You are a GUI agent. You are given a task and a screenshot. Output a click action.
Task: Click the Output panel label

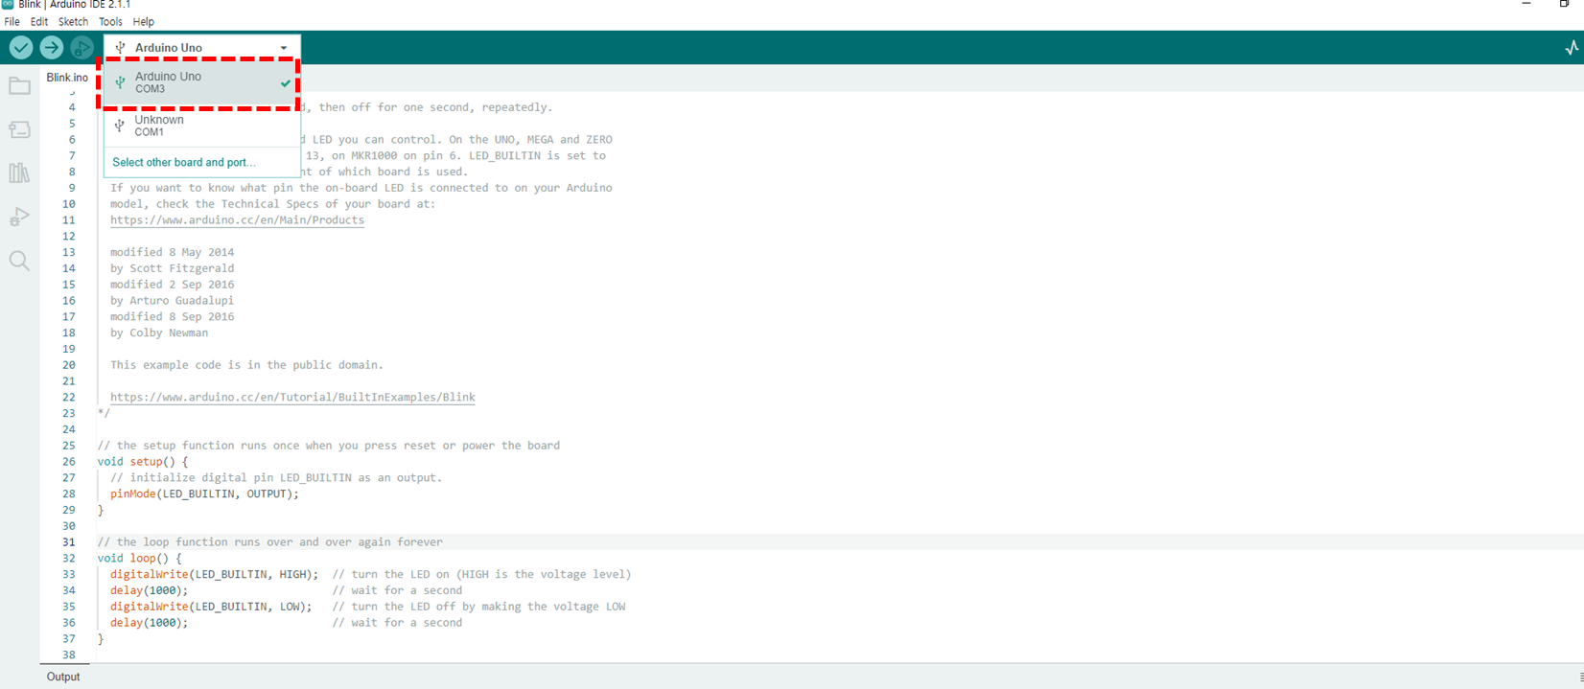click(x=63, y=677)
